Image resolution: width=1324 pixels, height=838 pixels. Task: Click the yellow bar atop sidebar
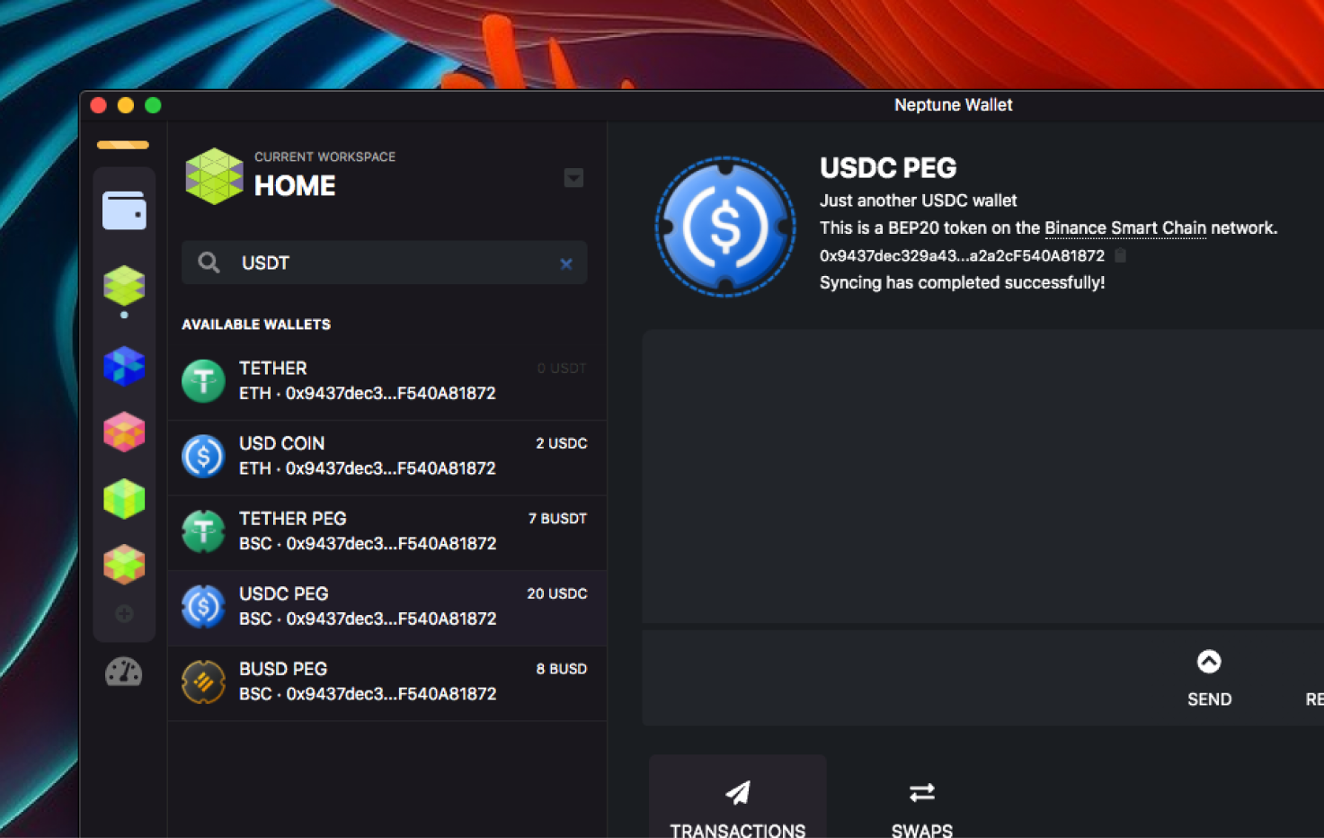point(123,145)
